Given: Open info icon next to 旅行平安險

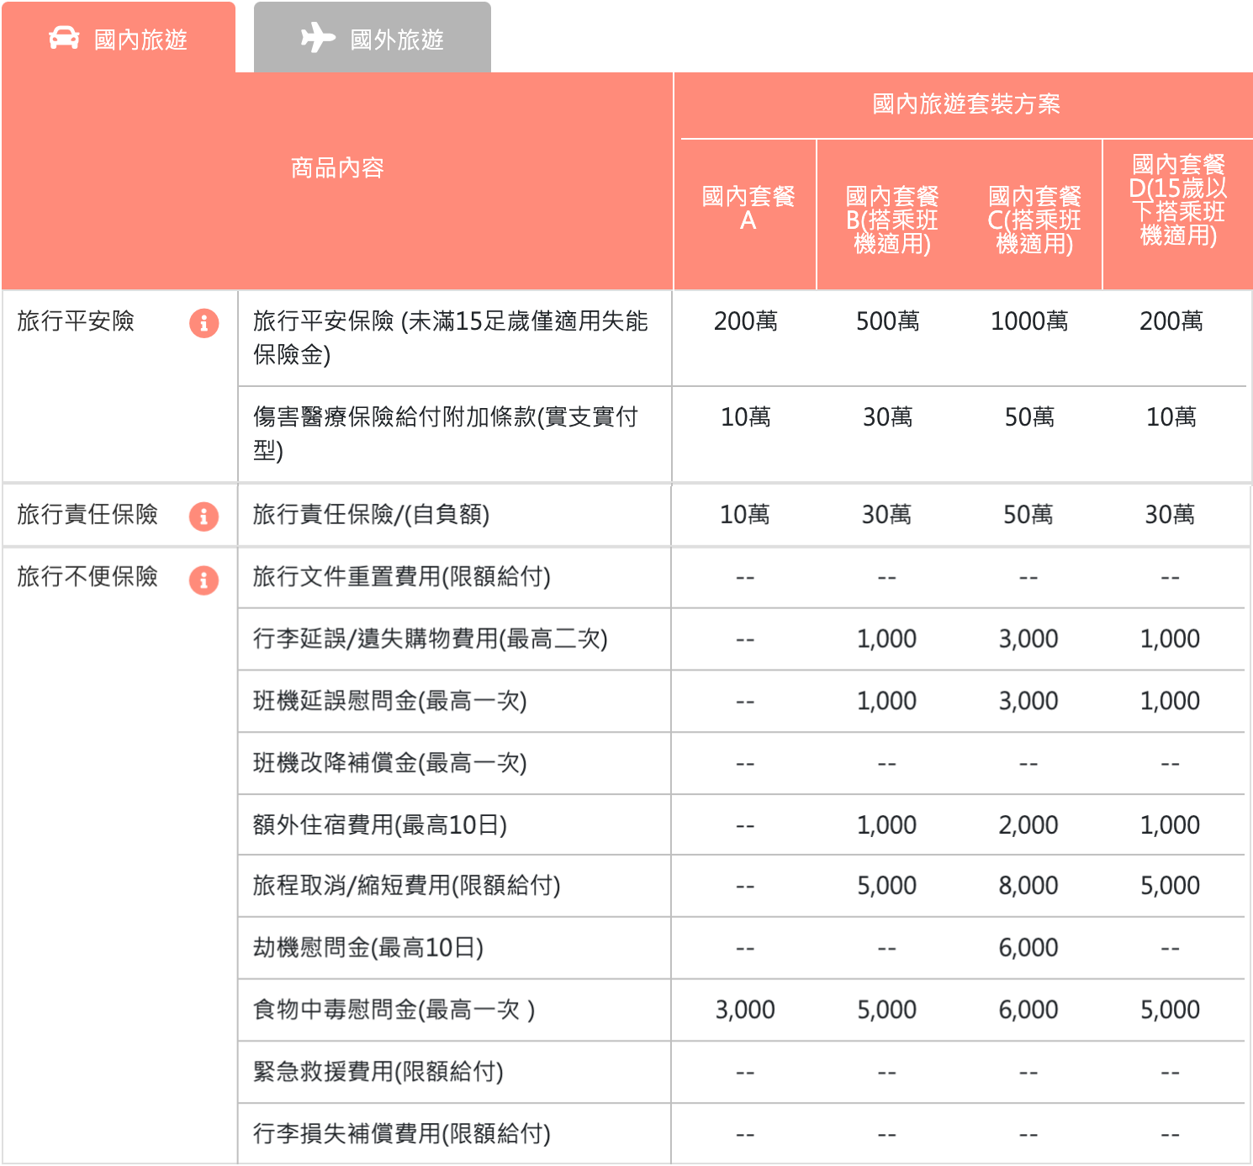Looking at the screenshot, I should (x=204, y=322).
